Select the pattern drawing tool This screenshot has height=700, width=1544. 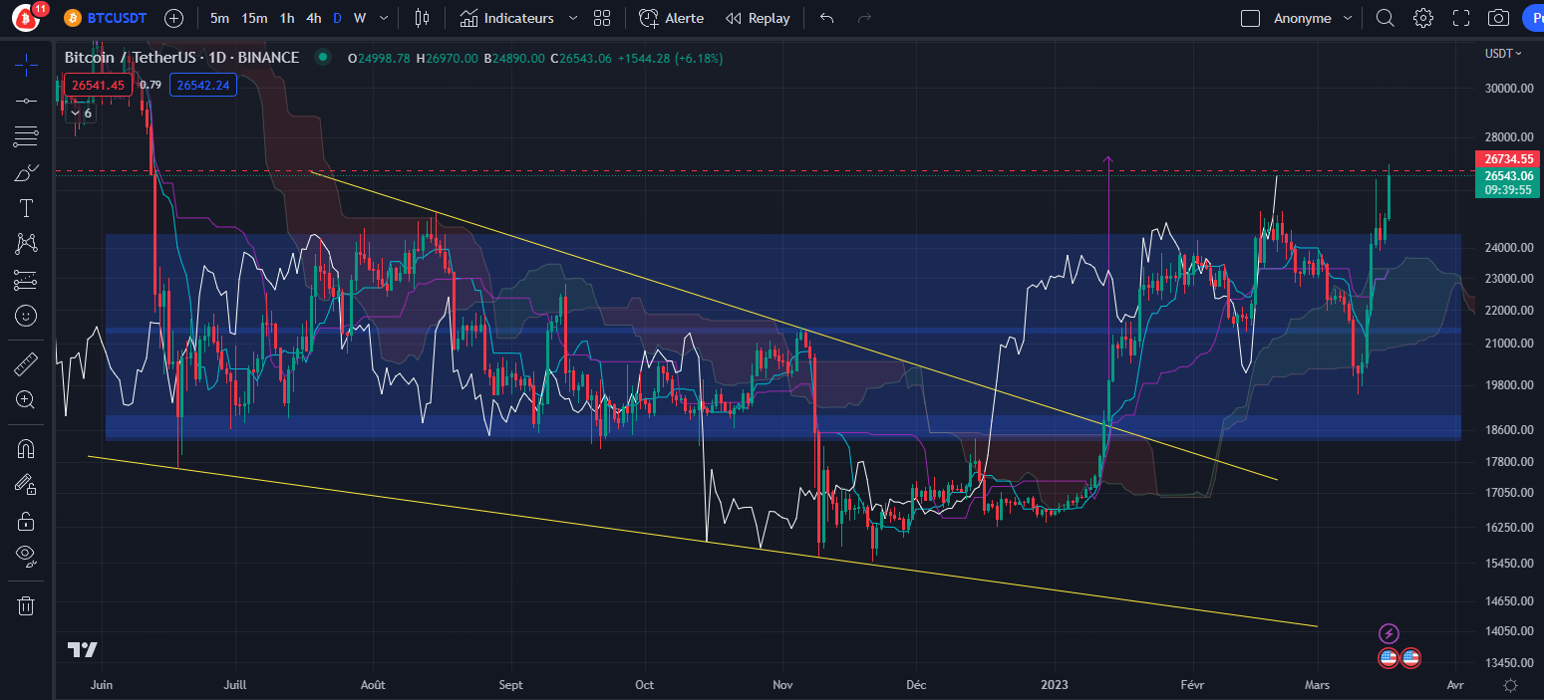[26, 243]
